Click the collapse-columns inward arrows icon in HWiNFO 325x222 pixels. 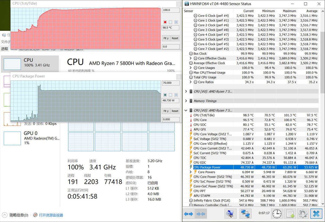[x=201, y=214]
